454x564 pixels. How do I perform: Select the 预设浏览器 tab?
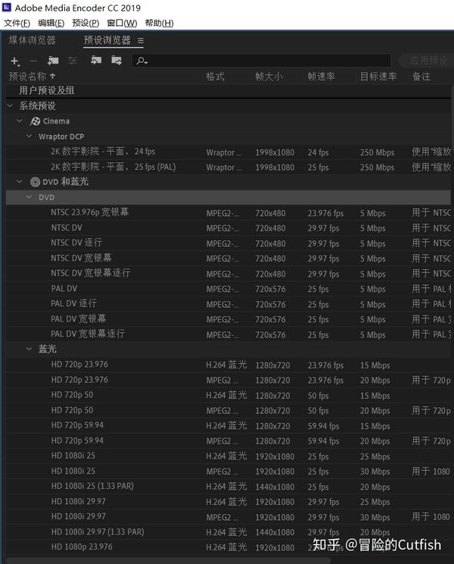tap(107, 40)
